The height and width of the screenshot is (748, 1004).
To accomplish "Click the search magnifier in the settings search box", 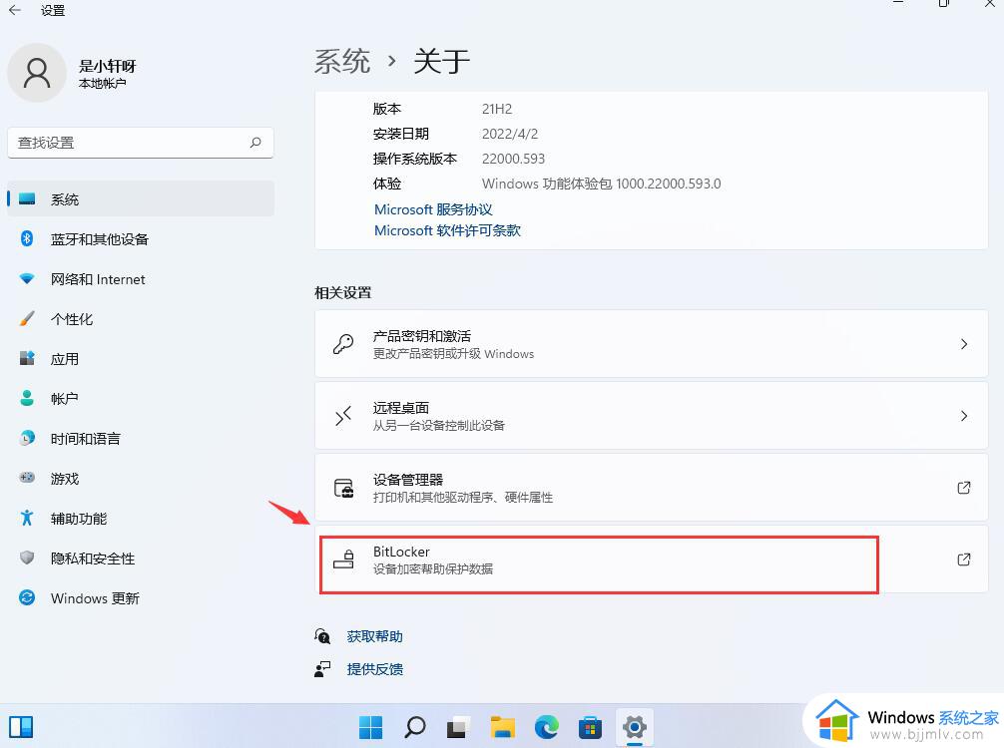I will (255, 142).
